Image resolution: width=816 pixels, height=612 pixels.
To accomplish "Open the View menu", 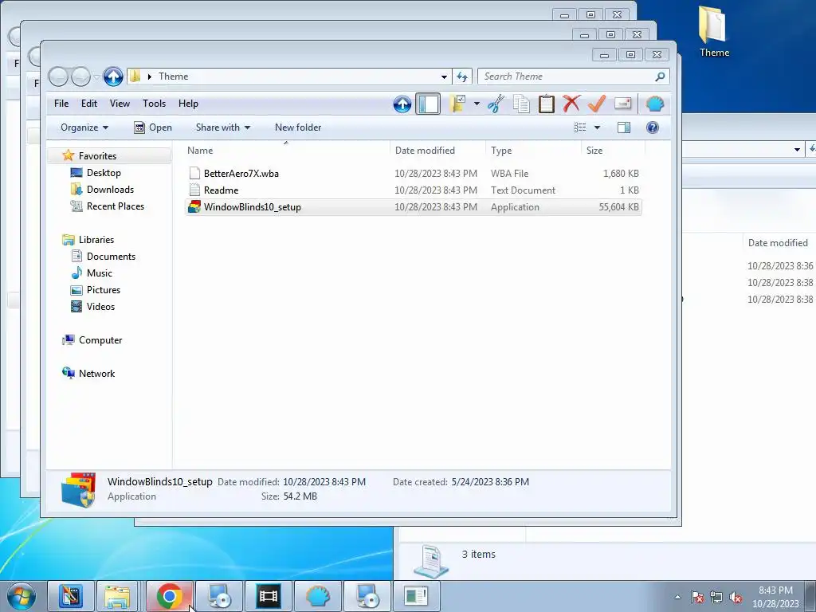I will 120,104.
